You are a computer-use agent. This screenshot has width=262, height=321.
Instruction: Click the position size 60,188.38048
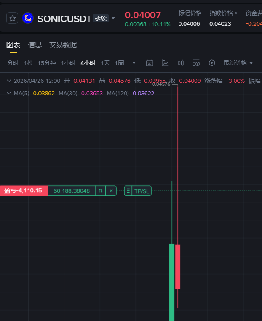[x=71, y=191]
